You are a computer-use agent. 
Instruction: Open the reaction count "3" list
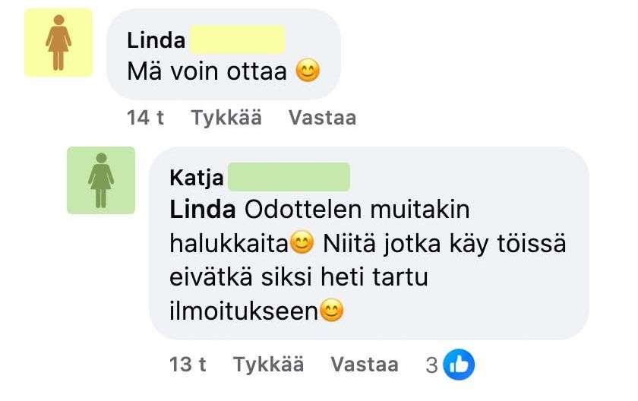tap(431, 365)
